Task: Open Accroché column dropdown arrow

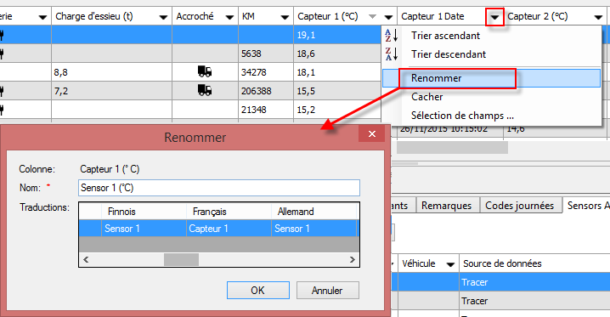Action: coord(229,17)
